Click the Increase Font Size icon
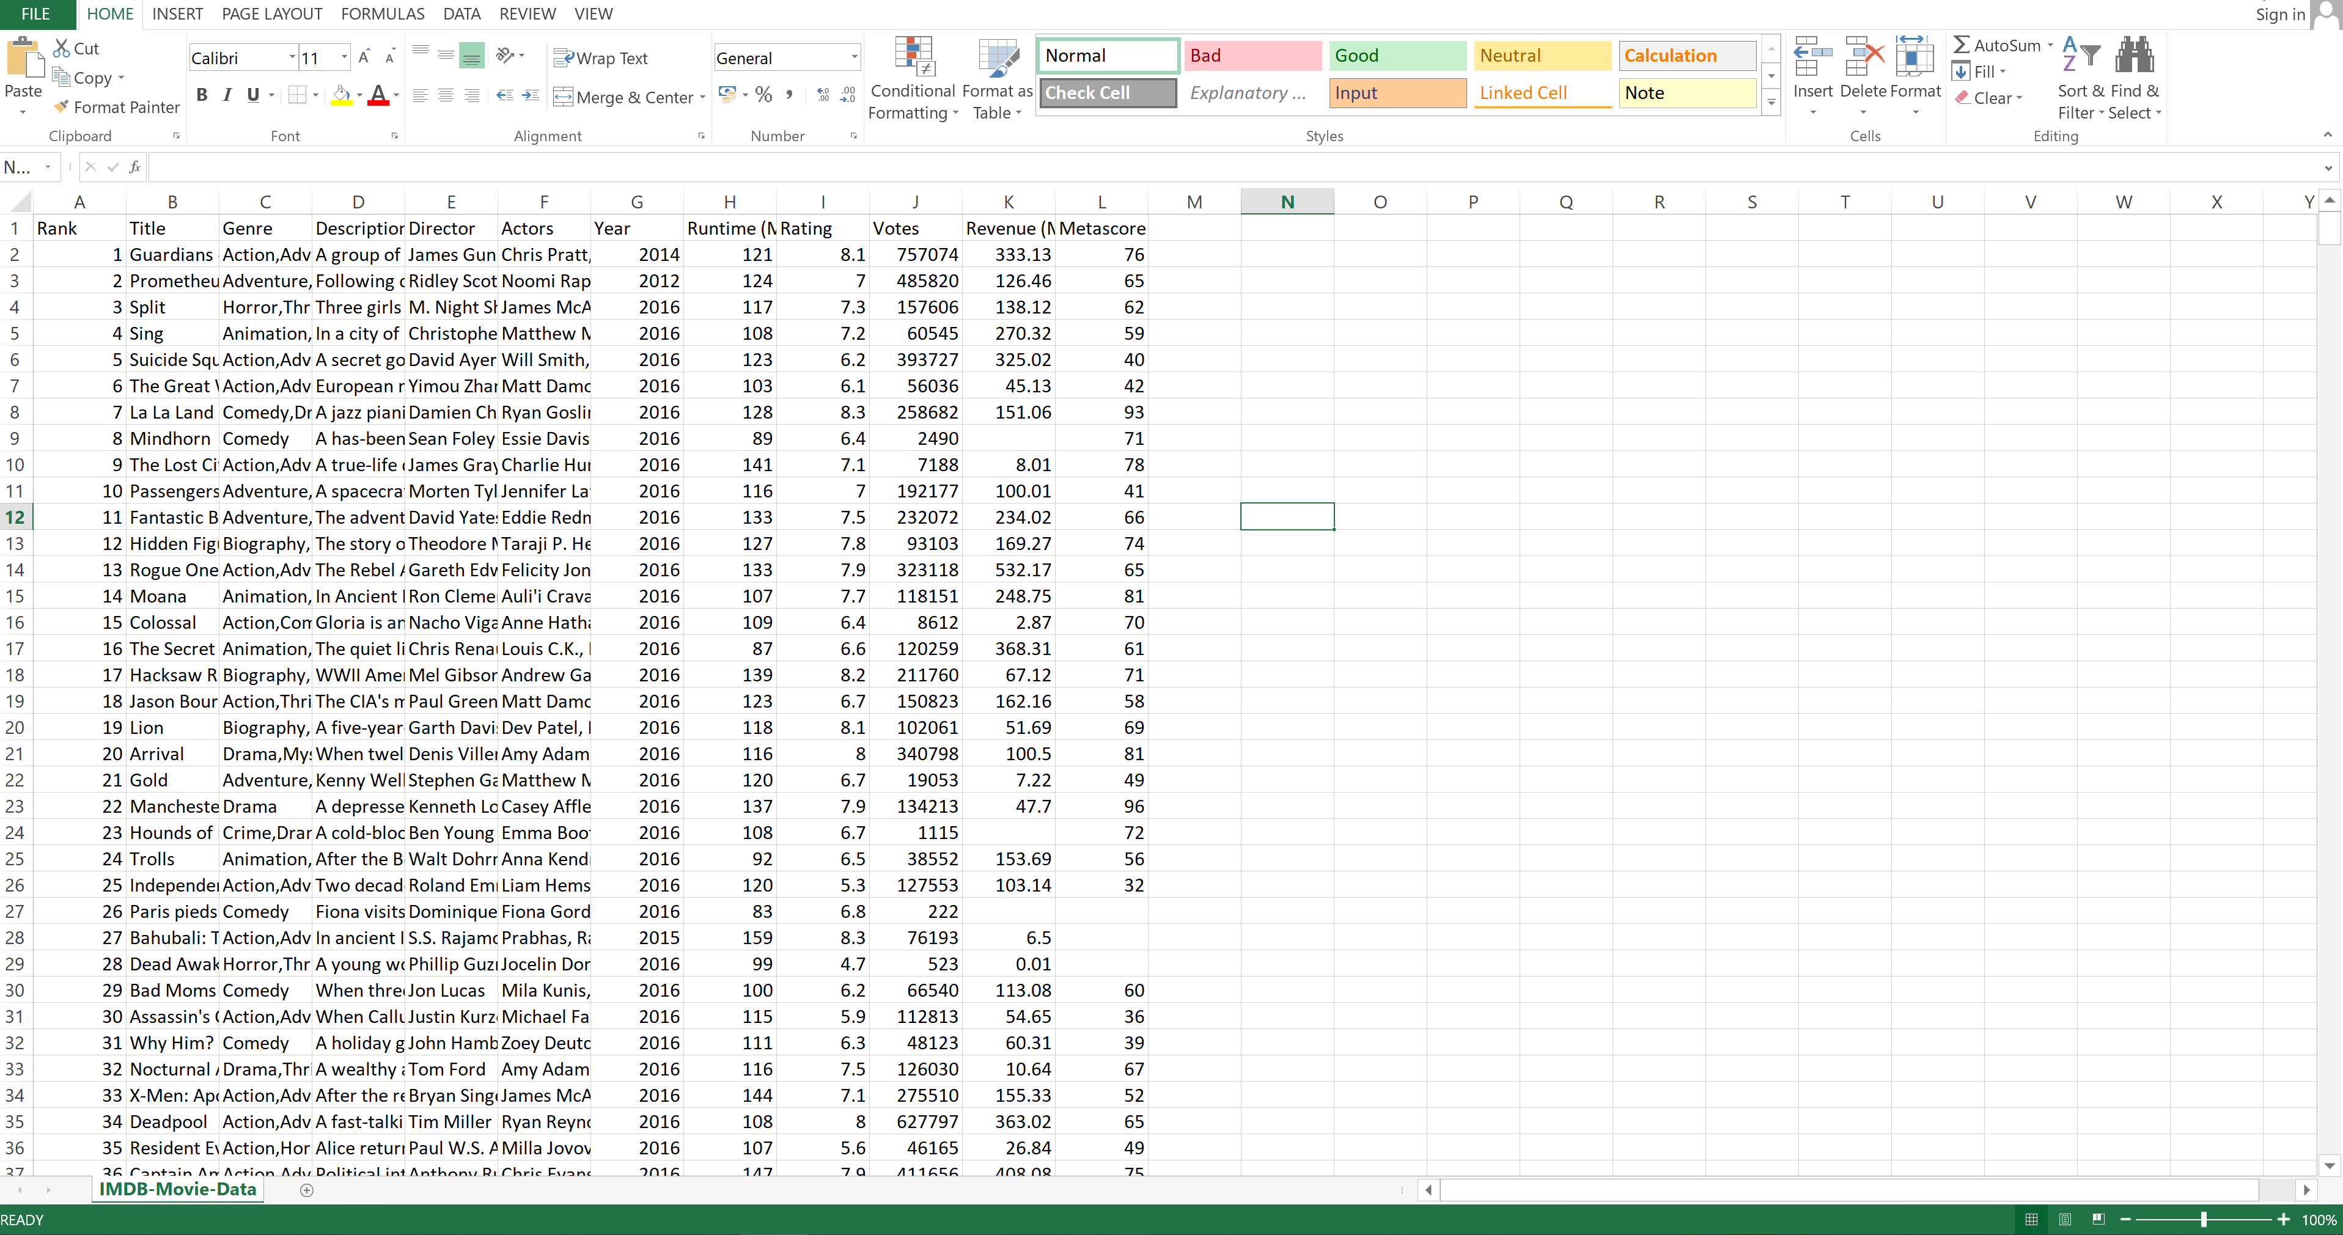 364,57
